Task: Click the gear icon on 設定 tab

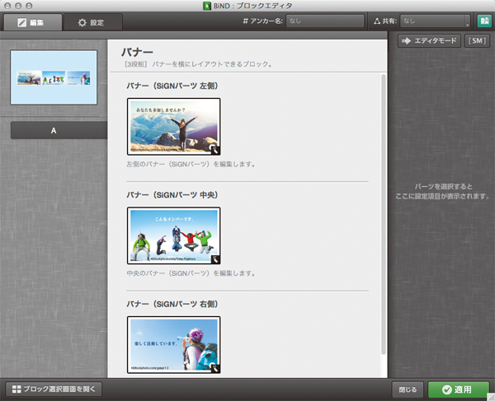Action: [x=82, y=23]
